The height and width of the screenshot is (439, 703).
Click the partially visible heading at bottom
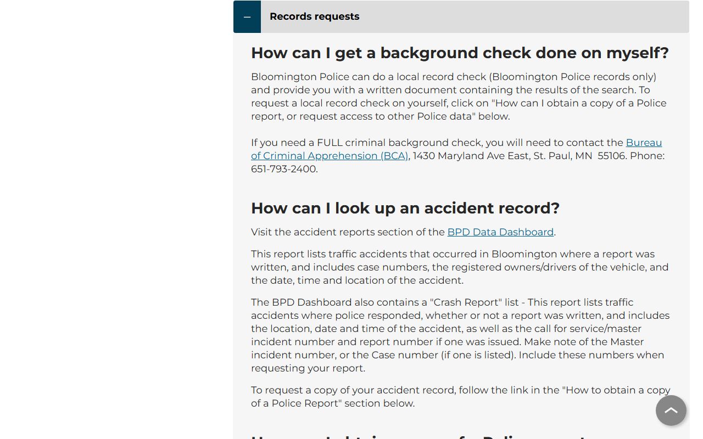[x=417, y=437]
